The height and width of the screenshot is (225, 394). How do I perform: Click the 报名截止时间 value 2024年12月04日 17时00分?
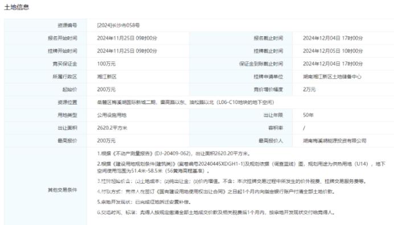point(333,38)
